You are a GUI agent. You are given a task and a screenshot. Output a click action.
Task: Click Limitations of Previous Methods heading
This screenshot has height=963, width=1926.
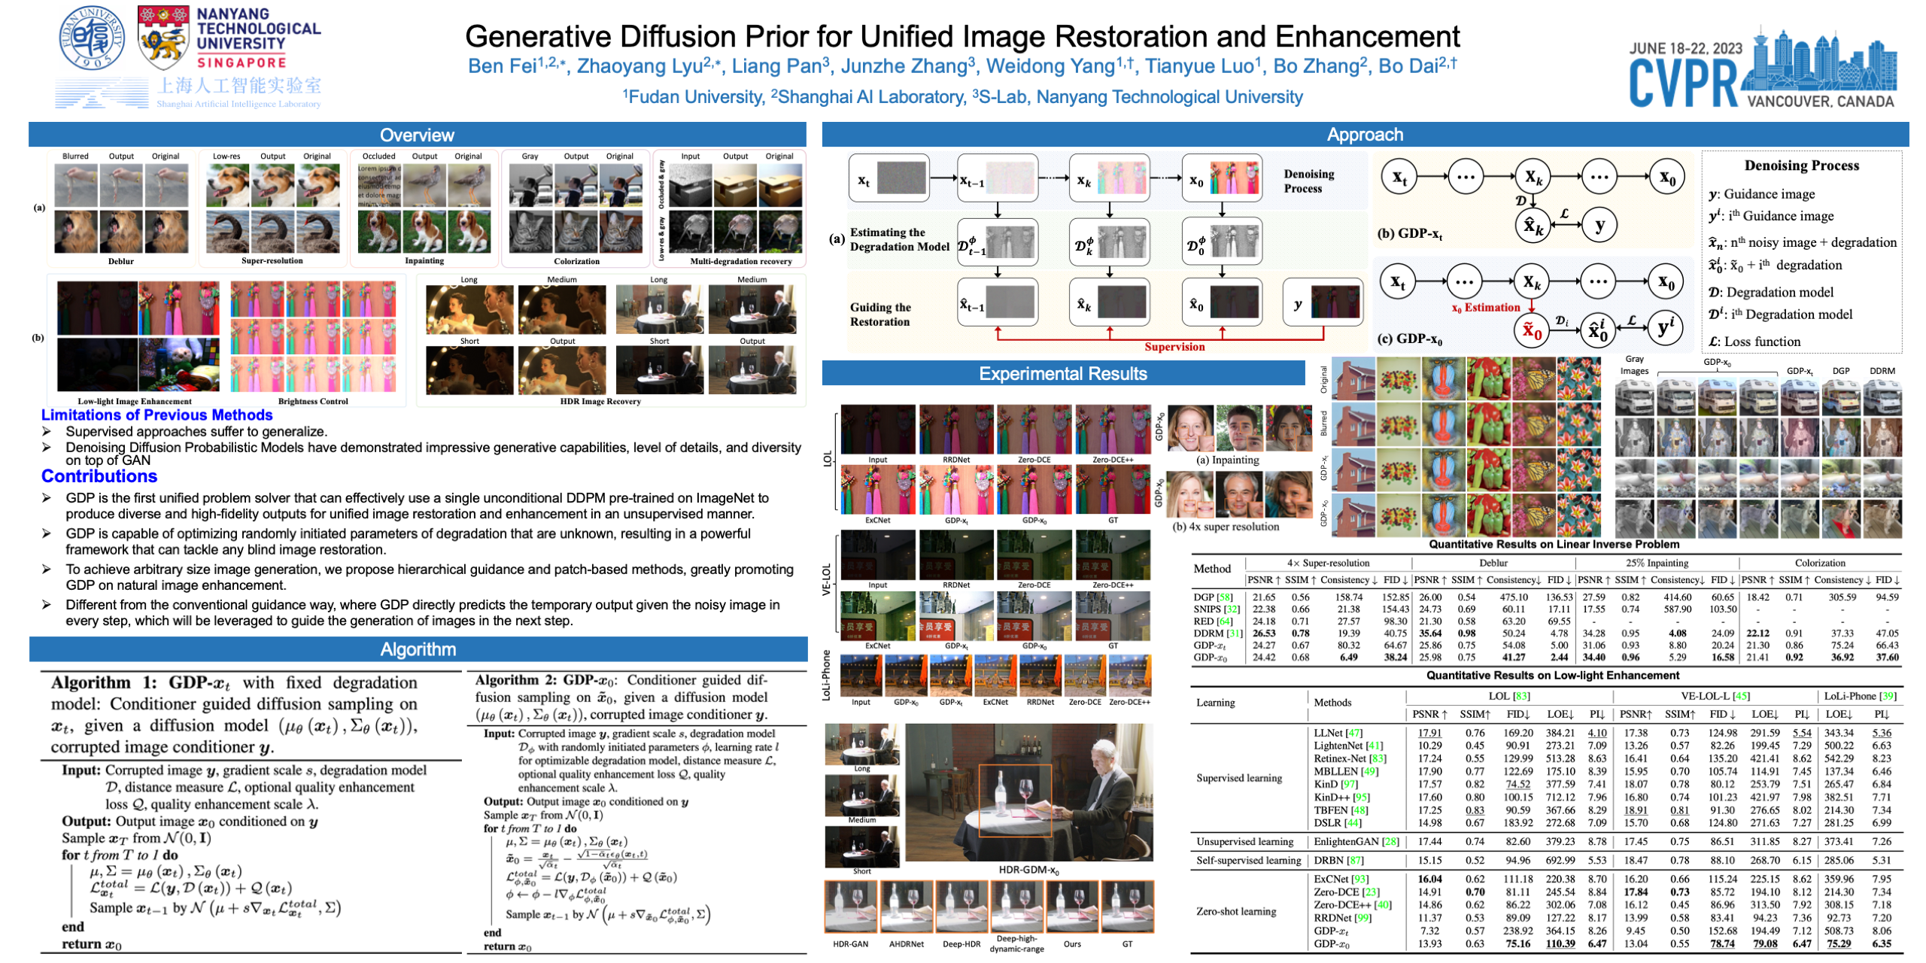(x=156, y=415)
